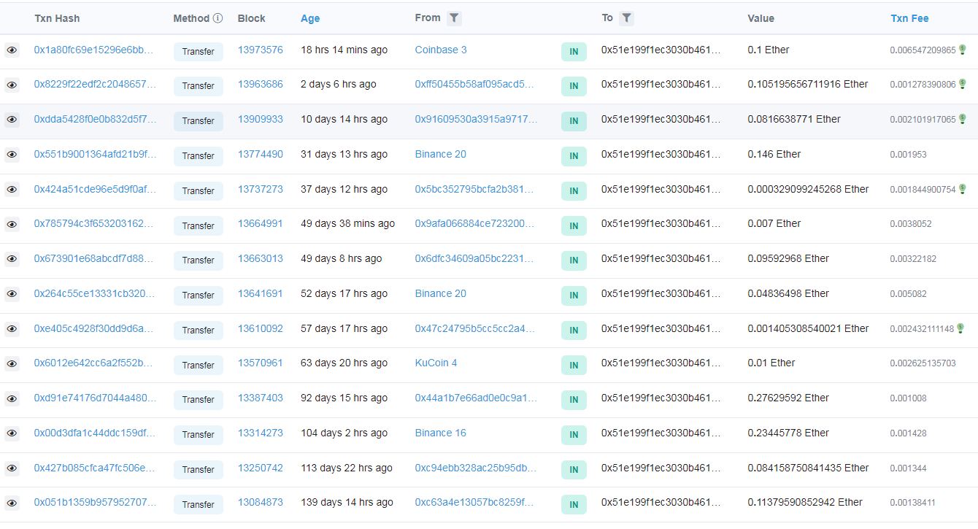Preview transaction 0x051b1359b957952707 eye icon

pyautogui.click(x=12, y=503)
